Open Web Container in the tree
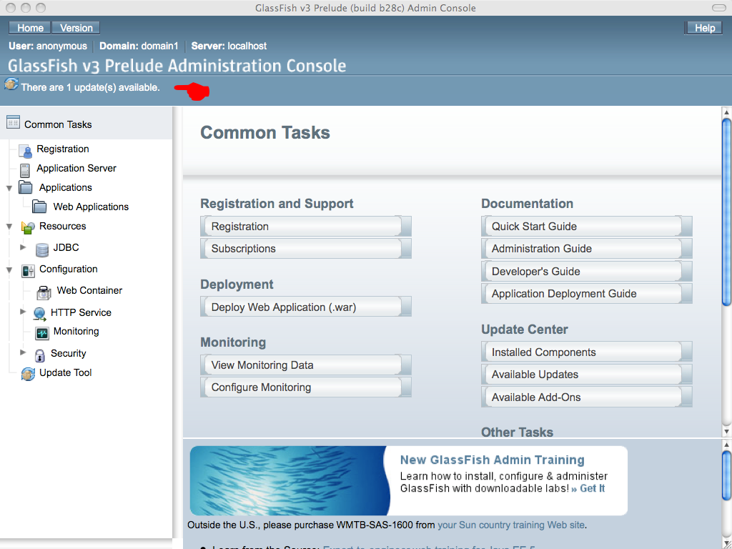 point(89,290)
